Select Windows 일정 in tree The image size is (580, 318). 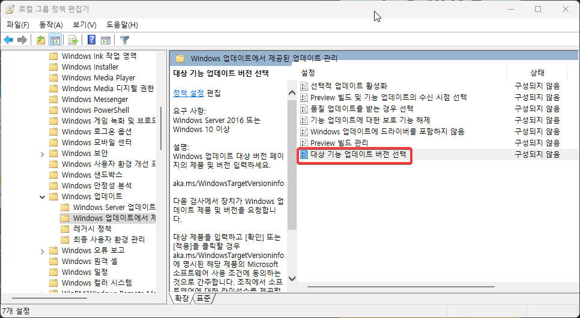coord(85,272)
